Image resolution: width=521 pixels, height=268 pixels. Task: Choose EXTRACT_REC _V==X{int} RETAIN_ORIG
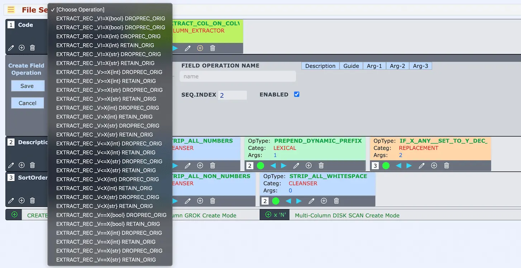pos(110,242)
